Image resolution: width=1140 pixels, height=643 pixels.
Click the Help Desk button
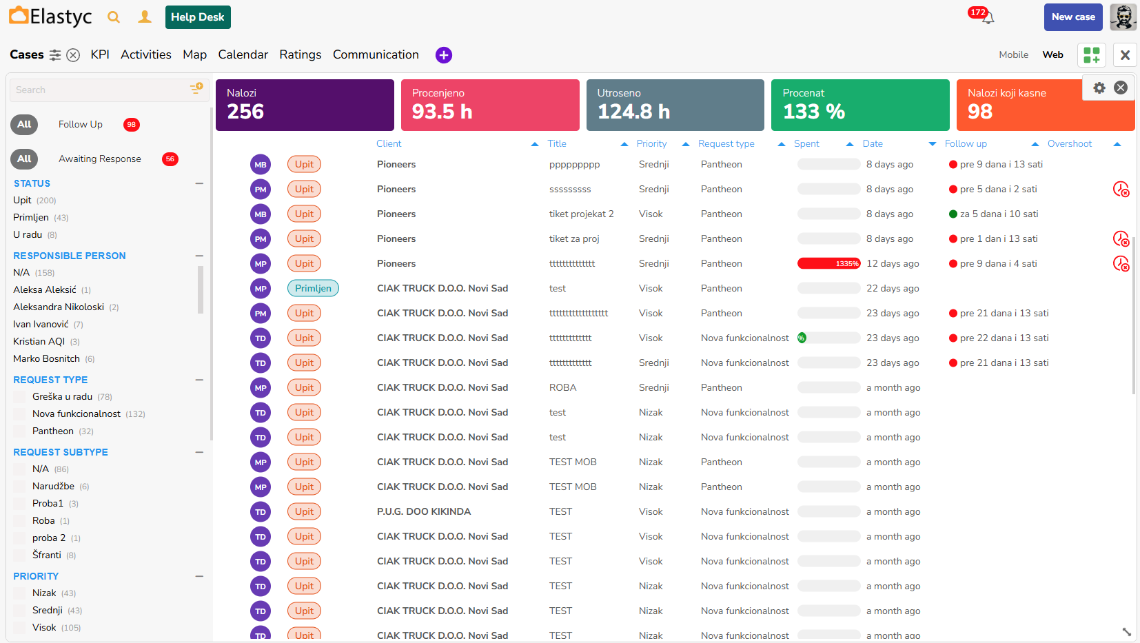tap(198, 17)
